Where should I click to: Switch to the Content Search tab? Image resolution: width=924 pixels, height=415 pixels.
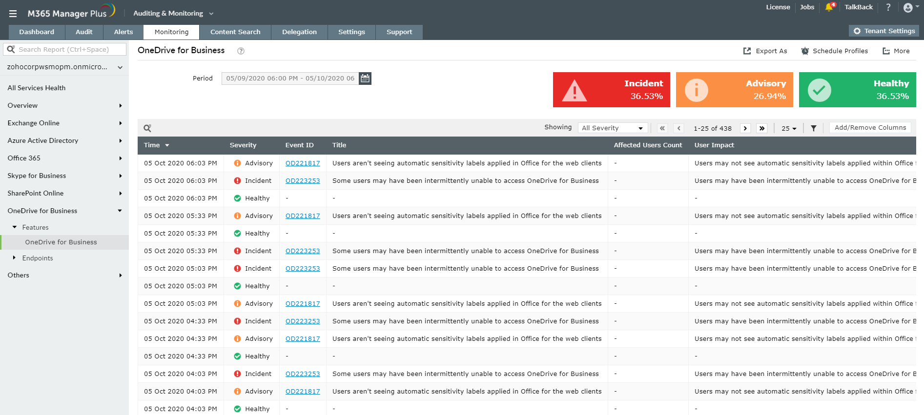pyautogui.click(x=235, y=32)
